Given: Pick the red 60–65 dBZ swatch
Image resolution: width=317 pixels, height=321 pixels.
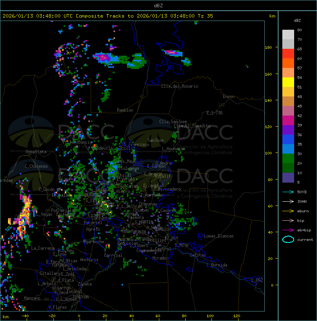Looking at the screenshot, I should point(288,54).
